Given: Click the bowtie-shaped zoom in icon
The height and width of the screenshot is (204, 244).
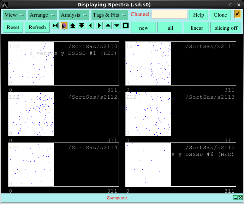Looking at the screenshot, I should click(x=55, y=26).
